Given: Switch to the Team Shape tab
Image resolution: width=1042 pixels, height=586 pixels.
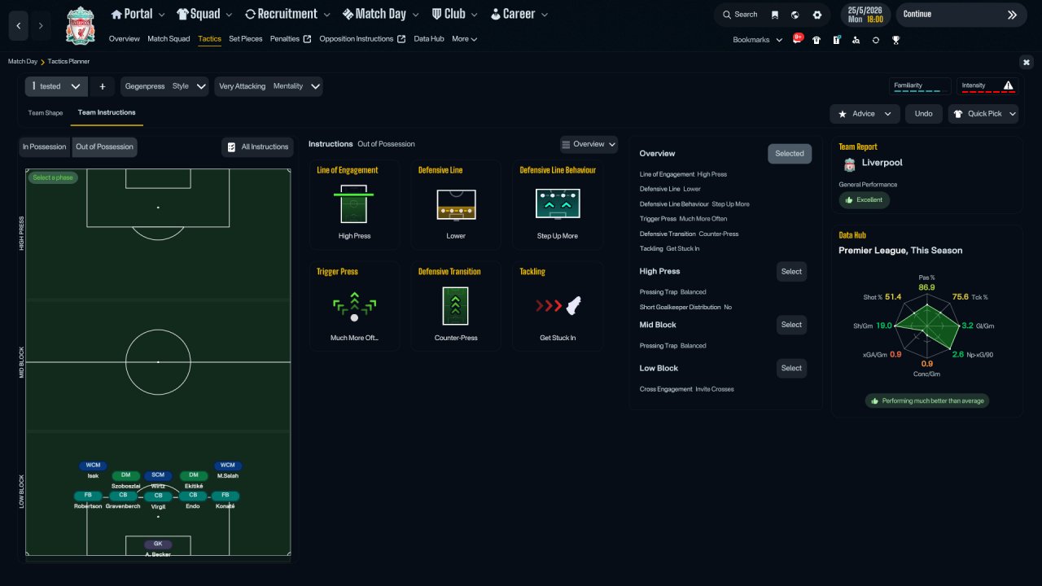Looking at the screenshot, I should coord(46,113).
